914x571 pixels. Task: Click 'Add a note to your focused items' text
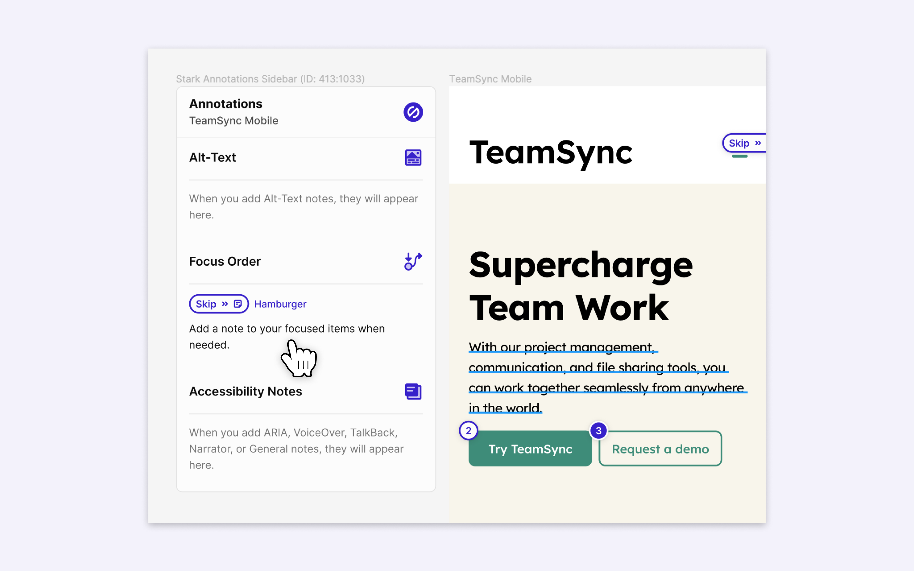[287, 337]
